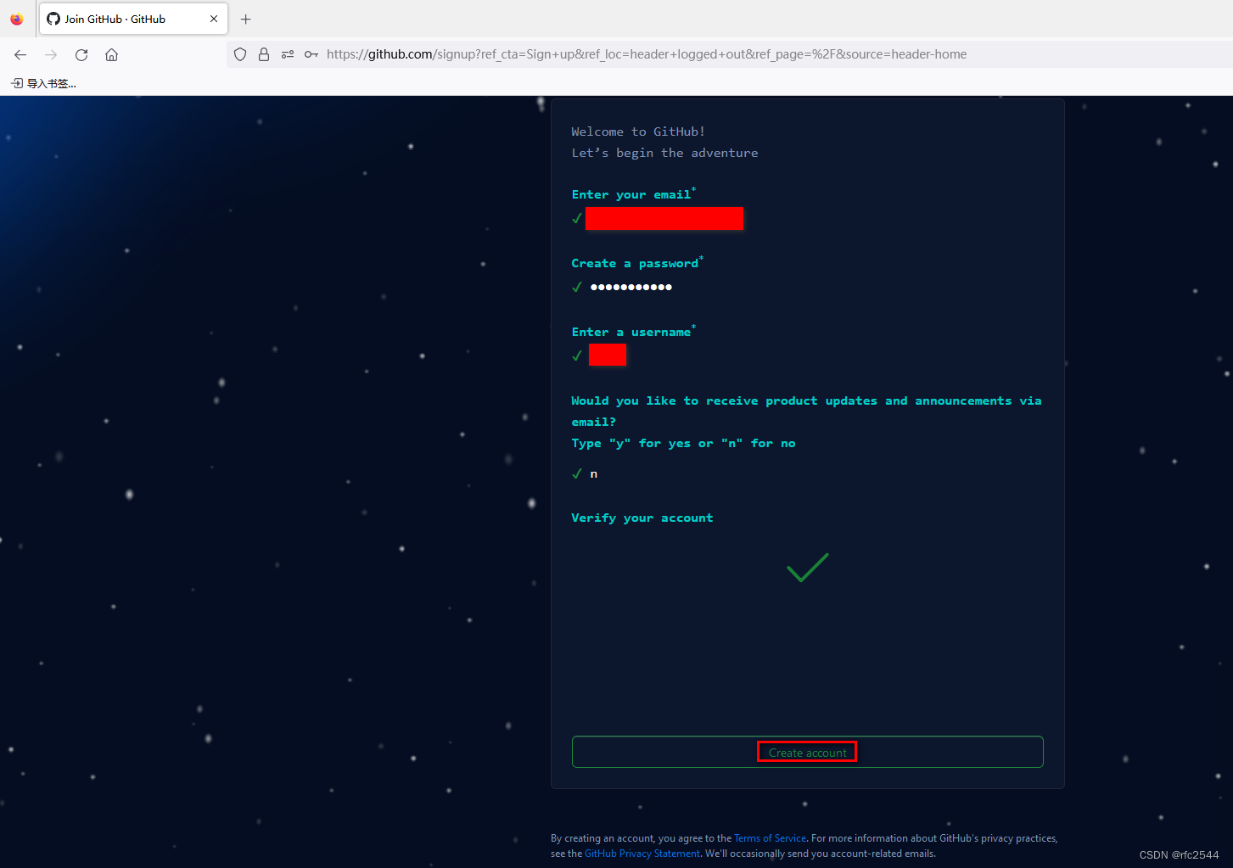The image size is (1233, 868).
Task: Click the Verify your account heading
Action: 642,518
